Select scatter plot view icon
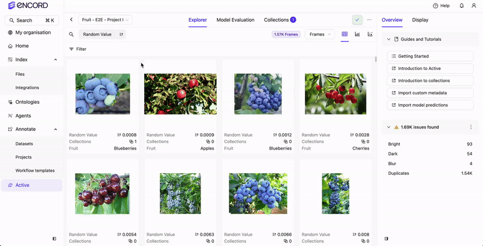This screenshot has height=246, width=483. tap(370, 34)
